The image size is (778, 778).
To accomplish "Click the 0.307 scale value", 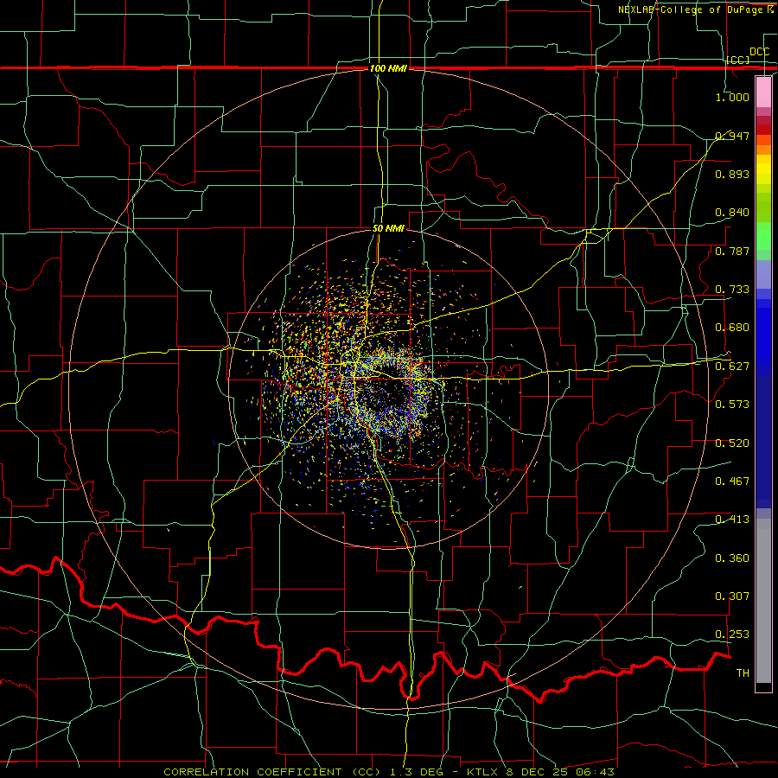I will click(732, 596).
